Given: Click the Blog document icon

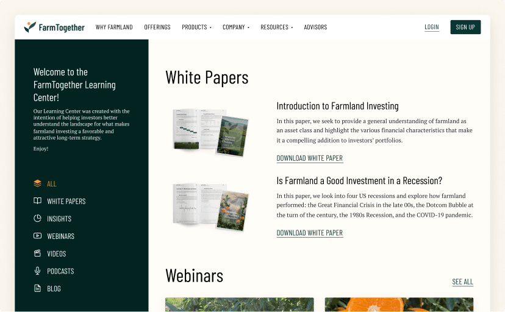Looking at the screenshot, I should pos(37,288).
